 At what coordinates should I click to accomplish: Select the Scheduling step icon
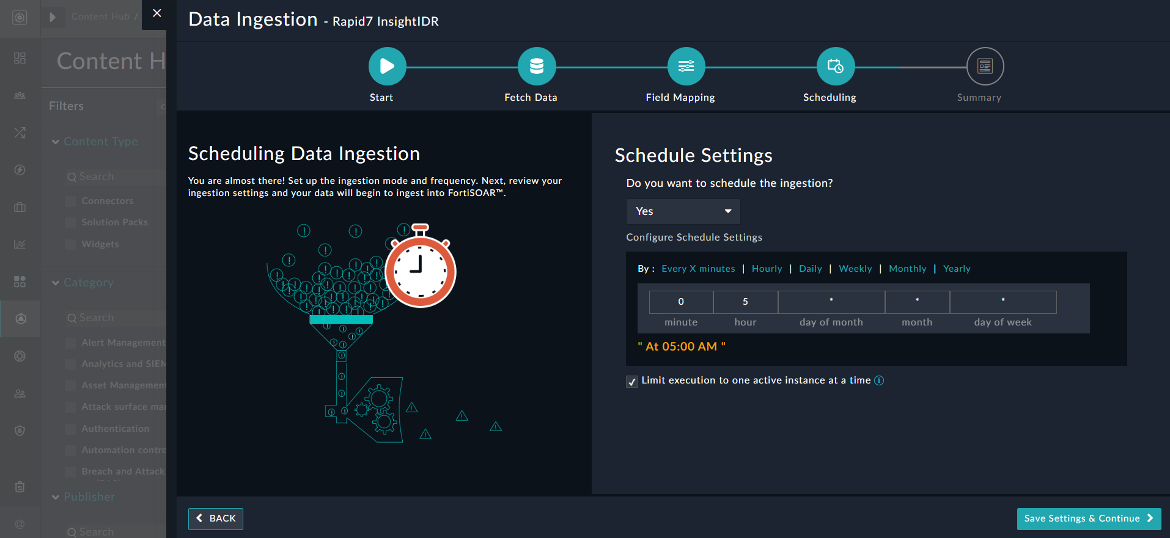click(x=835, y=66)
